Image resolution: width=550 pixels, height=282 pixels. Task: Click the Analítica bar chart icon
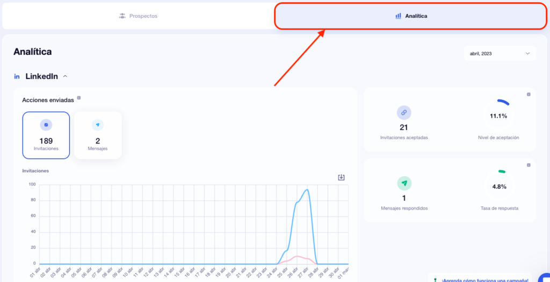tap(398, 16)
